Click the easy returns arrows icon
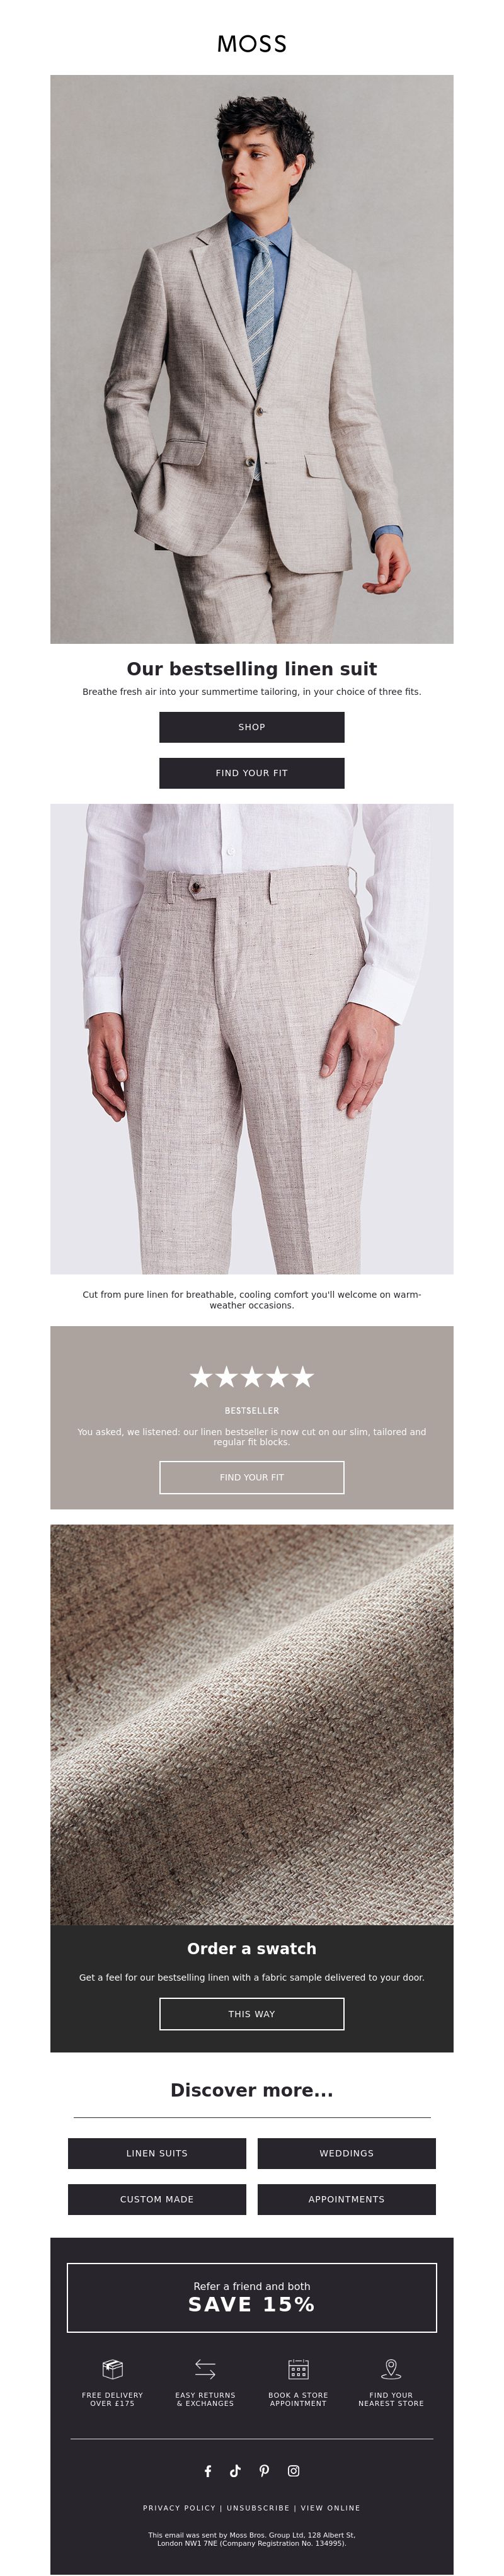 coord(205,2369)
